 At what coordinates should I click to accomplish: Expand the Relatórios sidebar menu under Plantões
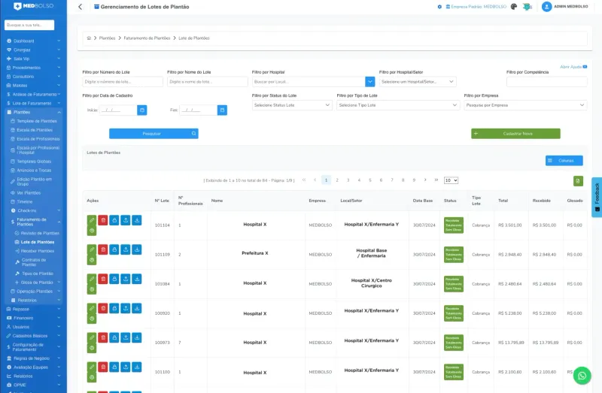35,301
